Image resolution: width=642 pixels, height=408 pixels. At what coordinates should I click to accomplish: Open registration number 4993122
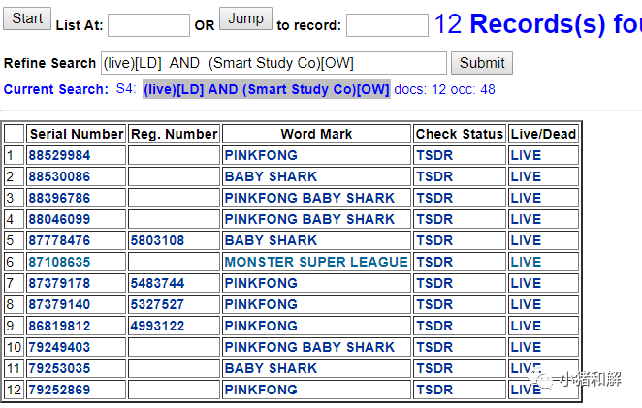[x=158, y=326]
